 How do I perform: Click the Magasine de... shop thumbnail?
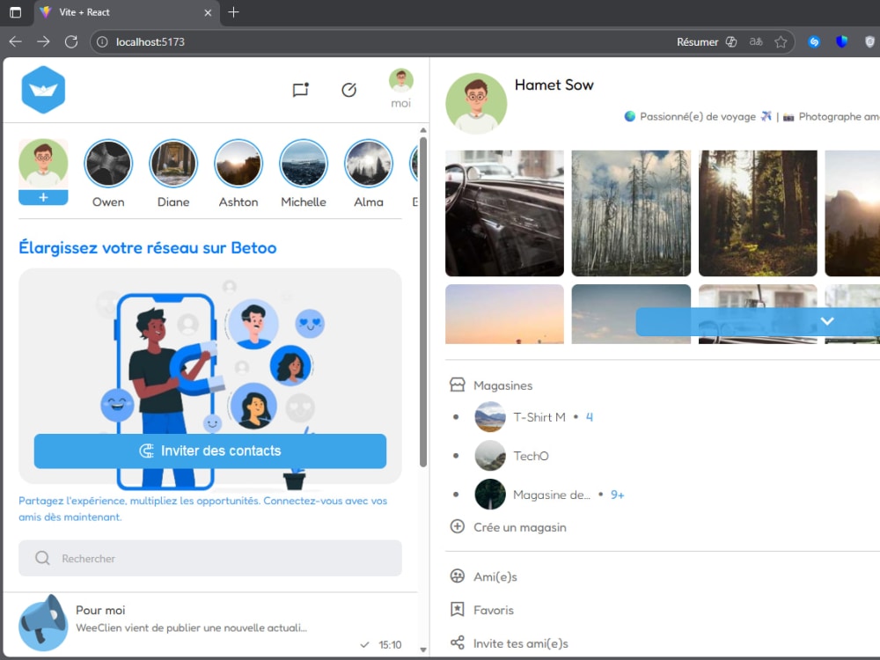pyautogui.click(x=490, y=495)
